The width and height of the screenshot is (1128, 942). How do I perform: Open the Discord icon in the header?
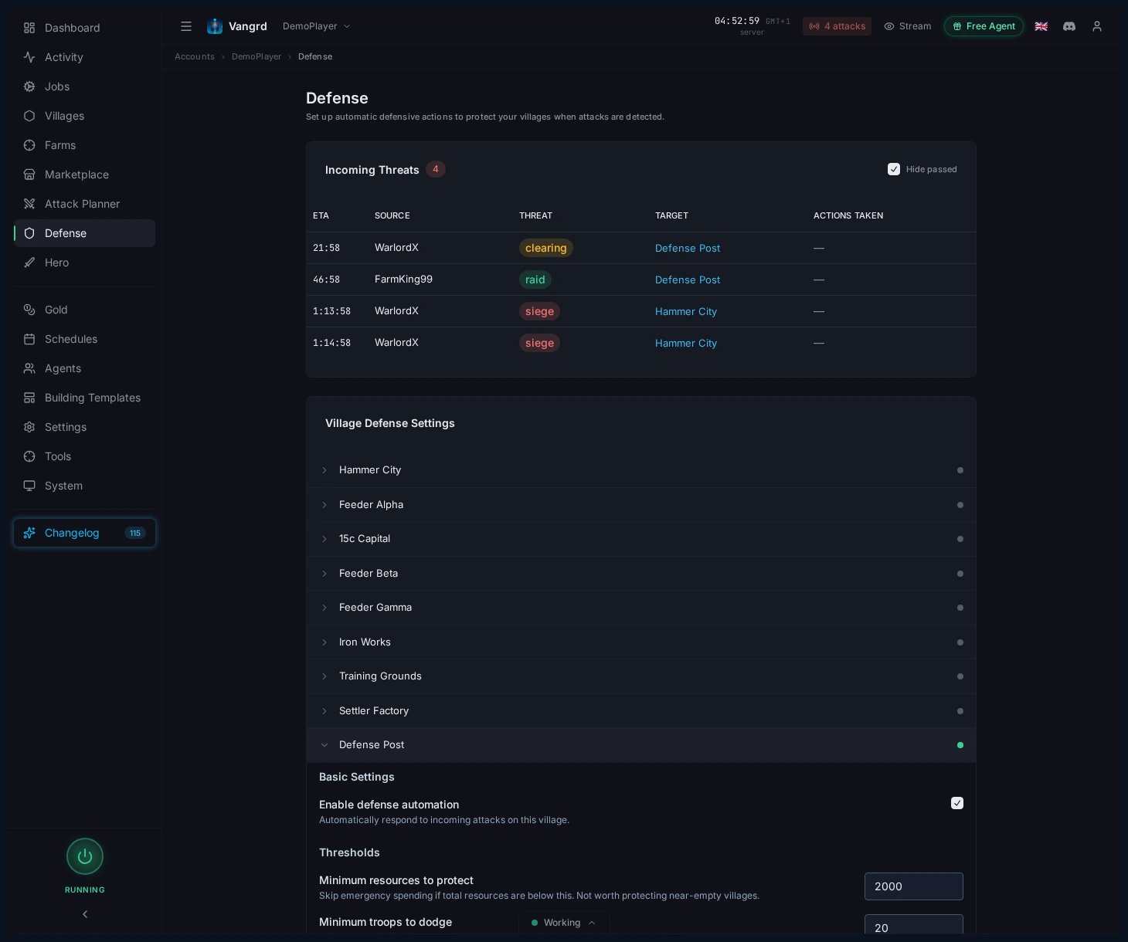(x=1069, y=26)
